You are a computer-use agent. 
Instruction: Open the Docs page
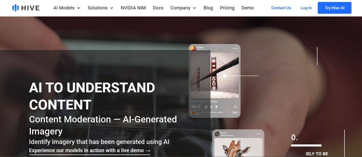pos(158,8)
